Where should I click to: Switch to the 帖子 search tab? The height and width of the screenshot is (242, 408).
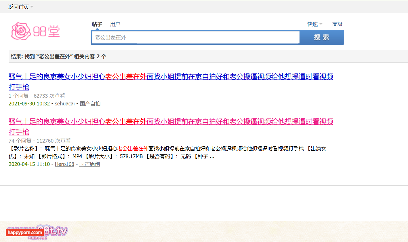[x=97, y=24]
